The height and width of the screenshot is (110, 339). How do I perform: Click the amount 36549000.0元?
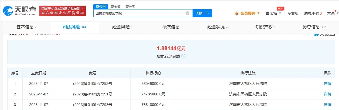click(x=153, y=84)
